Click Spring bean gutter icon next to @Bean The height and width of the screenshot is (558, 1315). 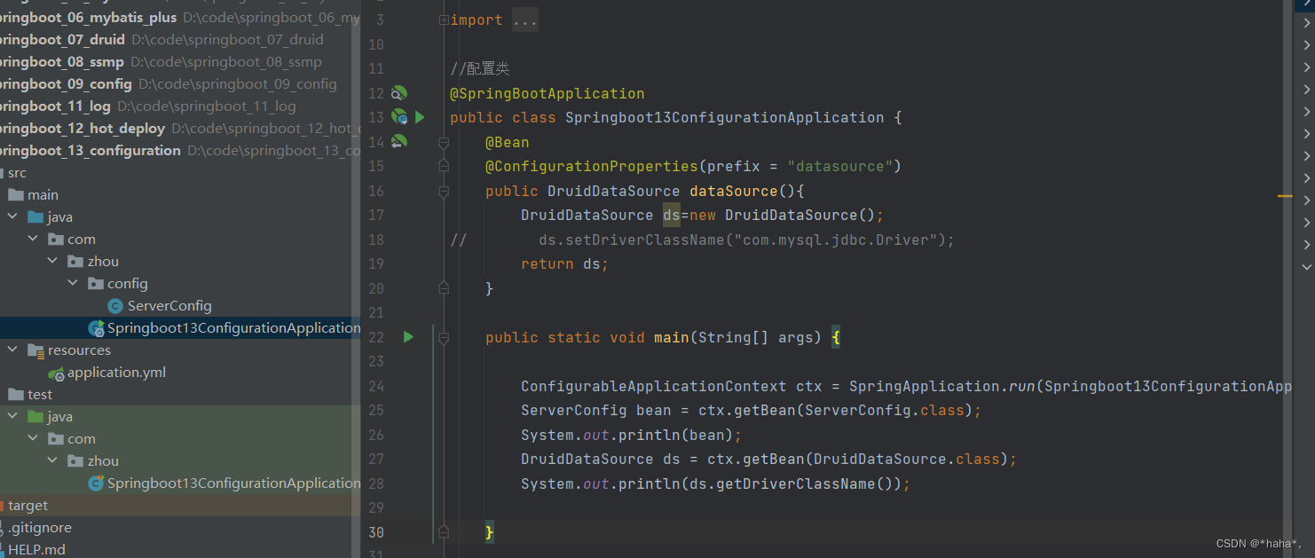click(398, 141)
